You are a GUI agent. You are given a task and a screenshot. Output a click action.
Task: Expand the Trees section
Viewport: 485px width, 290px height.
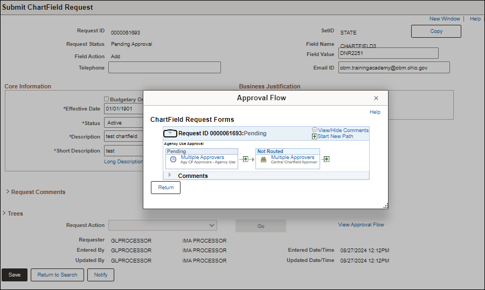[x=5, y=213]
